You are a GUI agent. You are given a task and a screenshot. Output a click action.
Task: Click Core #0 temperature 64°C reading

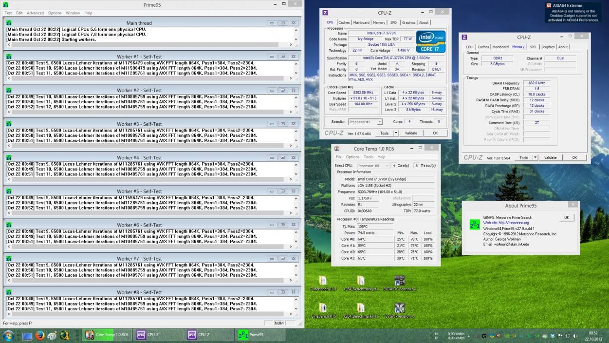point(375,239)
